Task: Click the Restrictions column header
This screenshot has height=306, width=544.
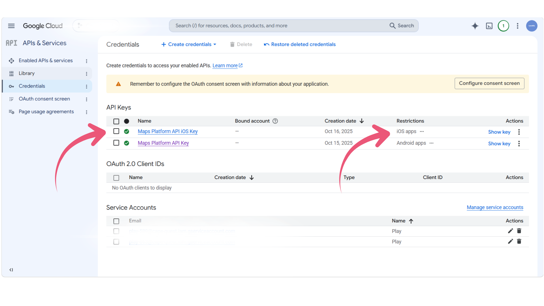Action: pyautogui.click(x=410, y=121)
